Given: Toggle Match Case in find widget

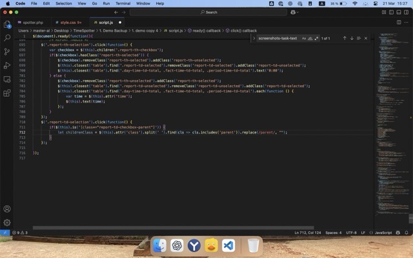Looking at the screenshot, I should coord(304,38).
